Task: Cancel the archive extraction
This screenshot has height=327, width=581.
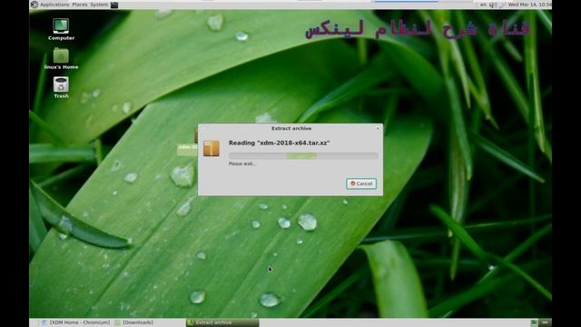Action: (361, 183)
